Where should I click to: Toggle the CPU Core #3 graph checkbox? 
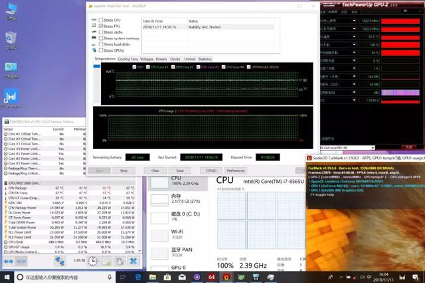pyautogui.click(x=199, y=67)
